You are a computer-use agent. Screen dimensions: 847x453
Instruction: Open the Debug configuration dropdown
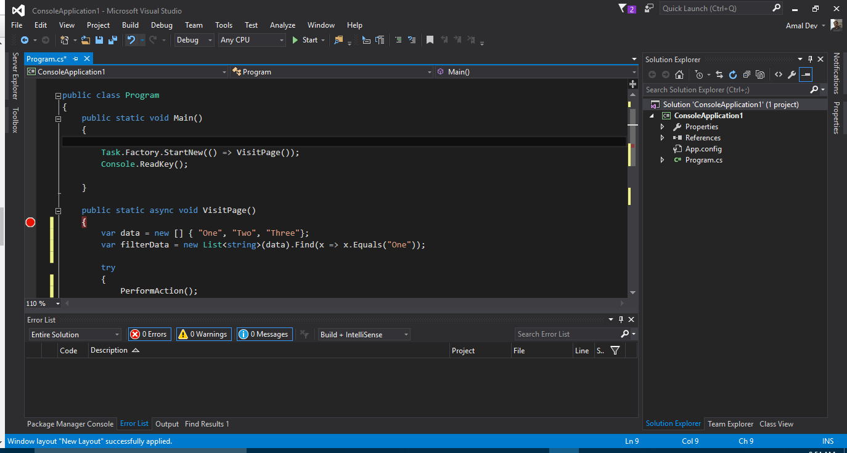pos(194,40)
